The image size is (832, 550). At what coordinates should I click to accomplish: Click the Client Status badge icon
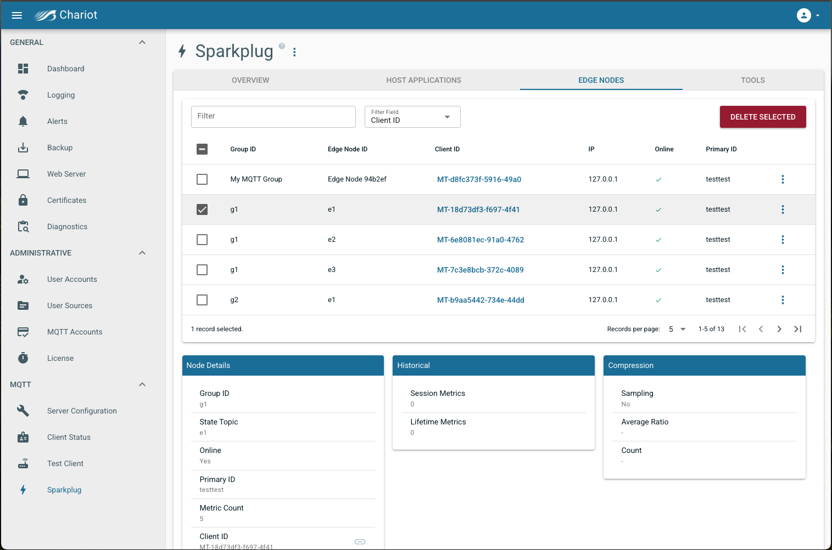(x=23, y=437)
